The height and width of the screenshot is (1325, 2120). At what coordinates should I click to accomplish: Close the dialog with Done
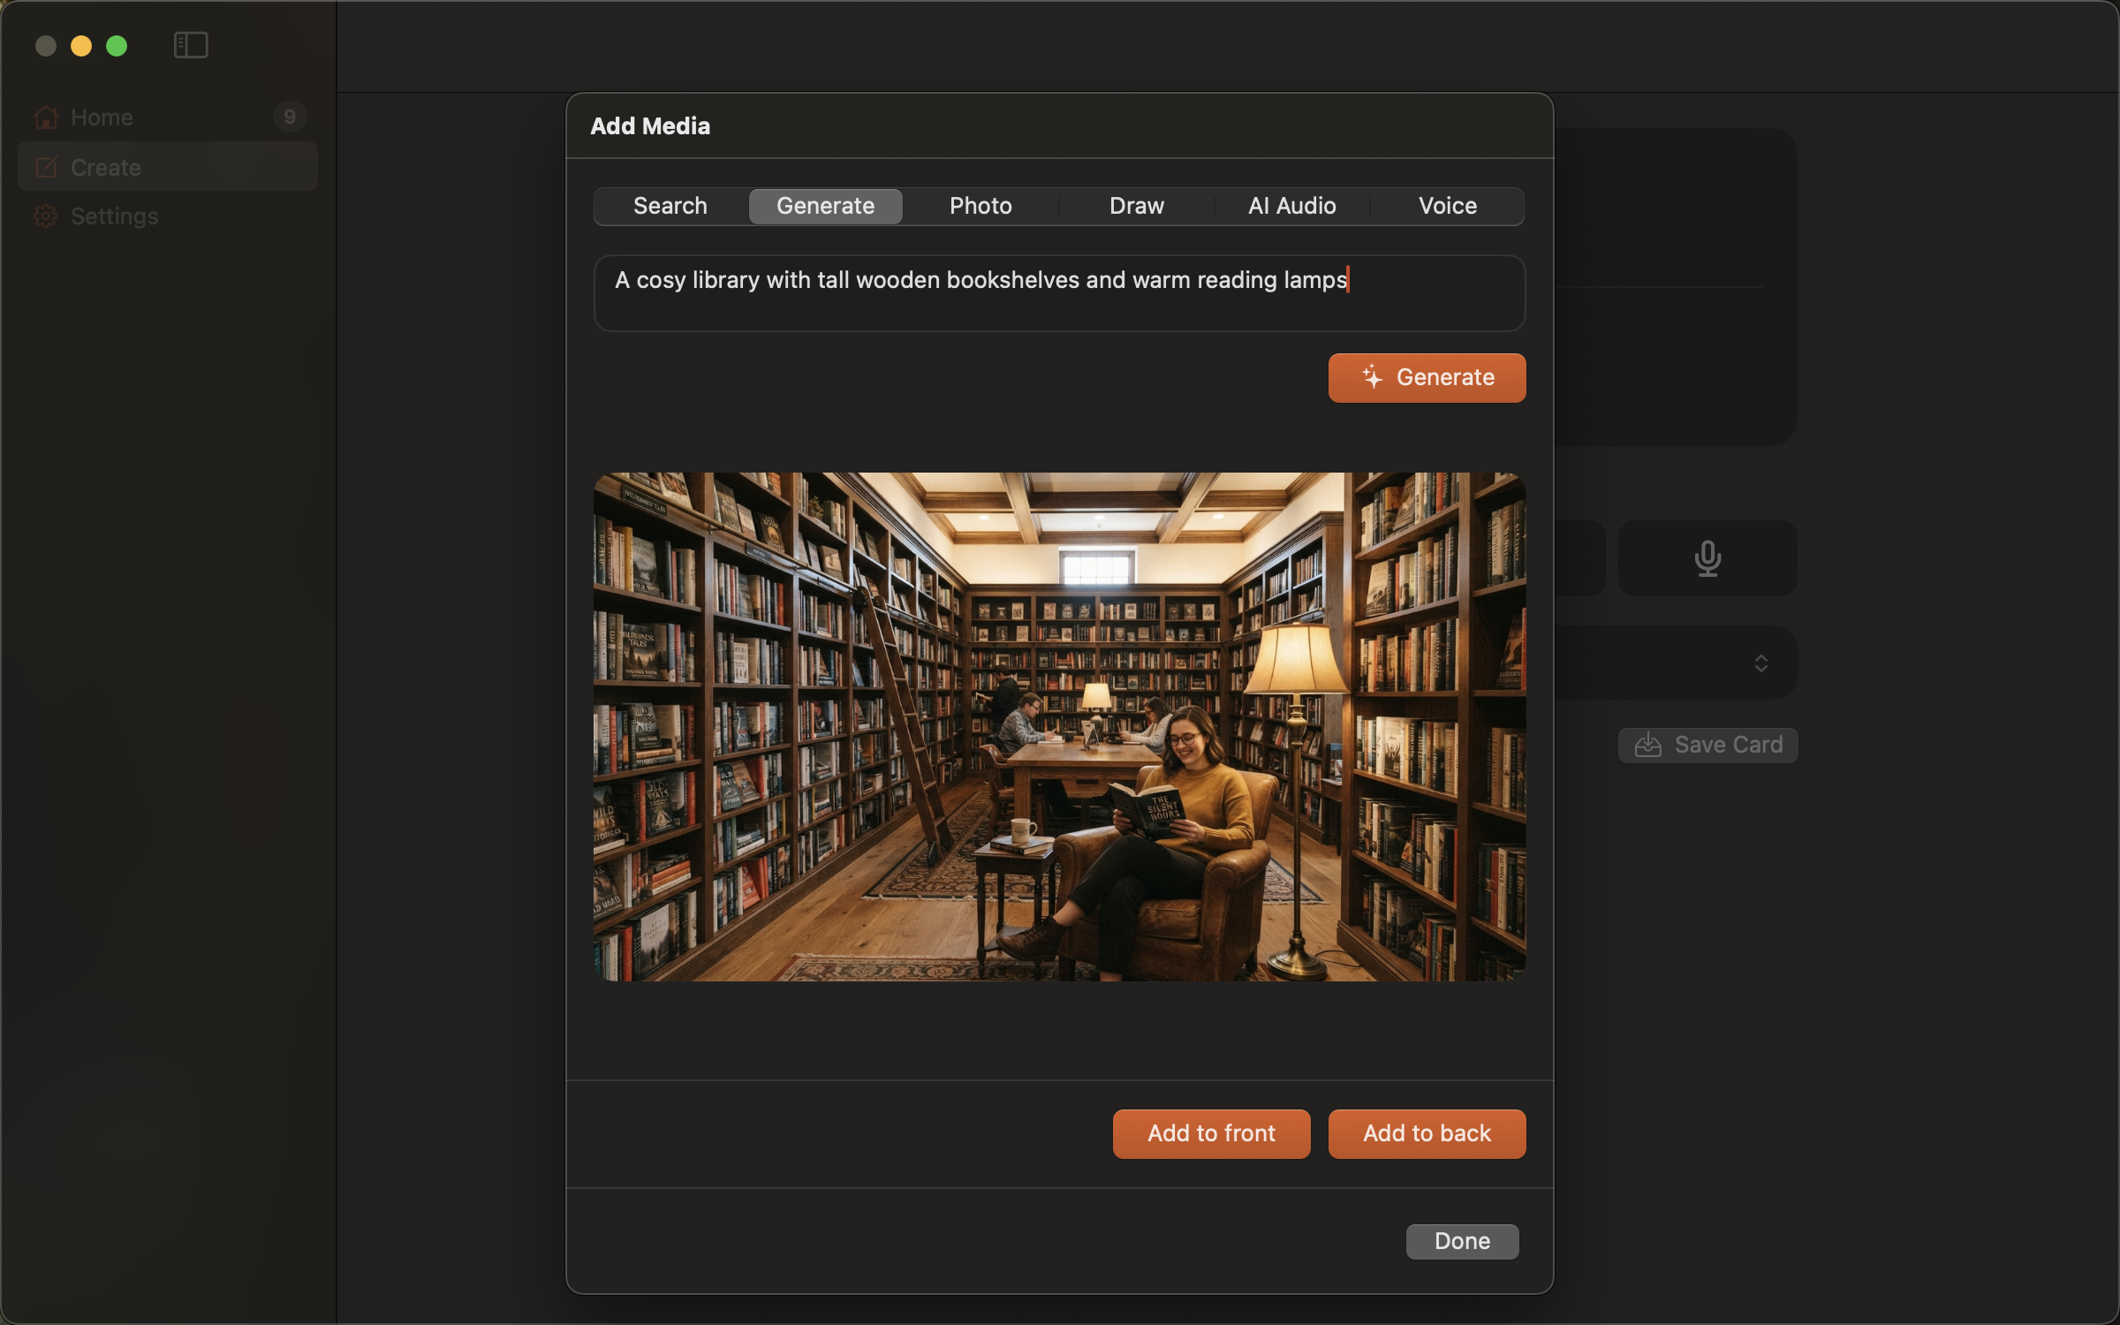click(1462, 1241)
